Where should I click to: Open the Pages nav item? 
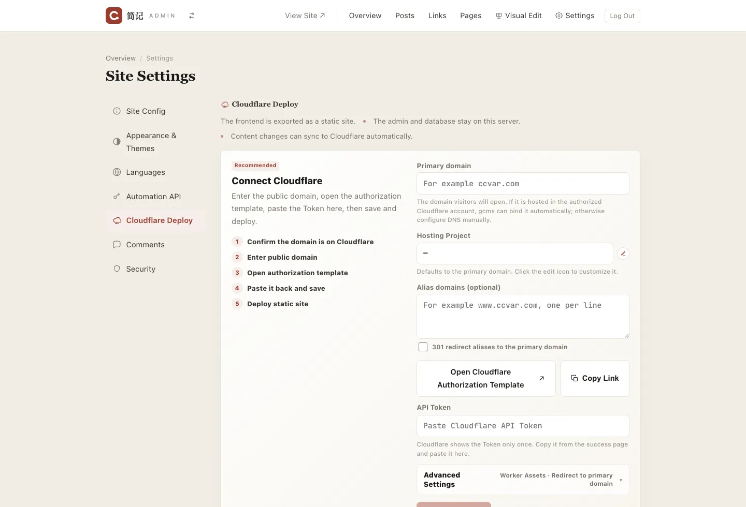pyautogui.click(x=470, y=16)
